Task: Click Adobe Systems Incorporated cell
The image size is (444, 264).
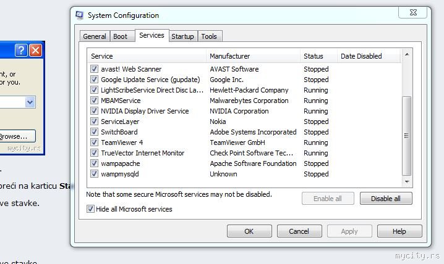Action: (x=253, y=132)
